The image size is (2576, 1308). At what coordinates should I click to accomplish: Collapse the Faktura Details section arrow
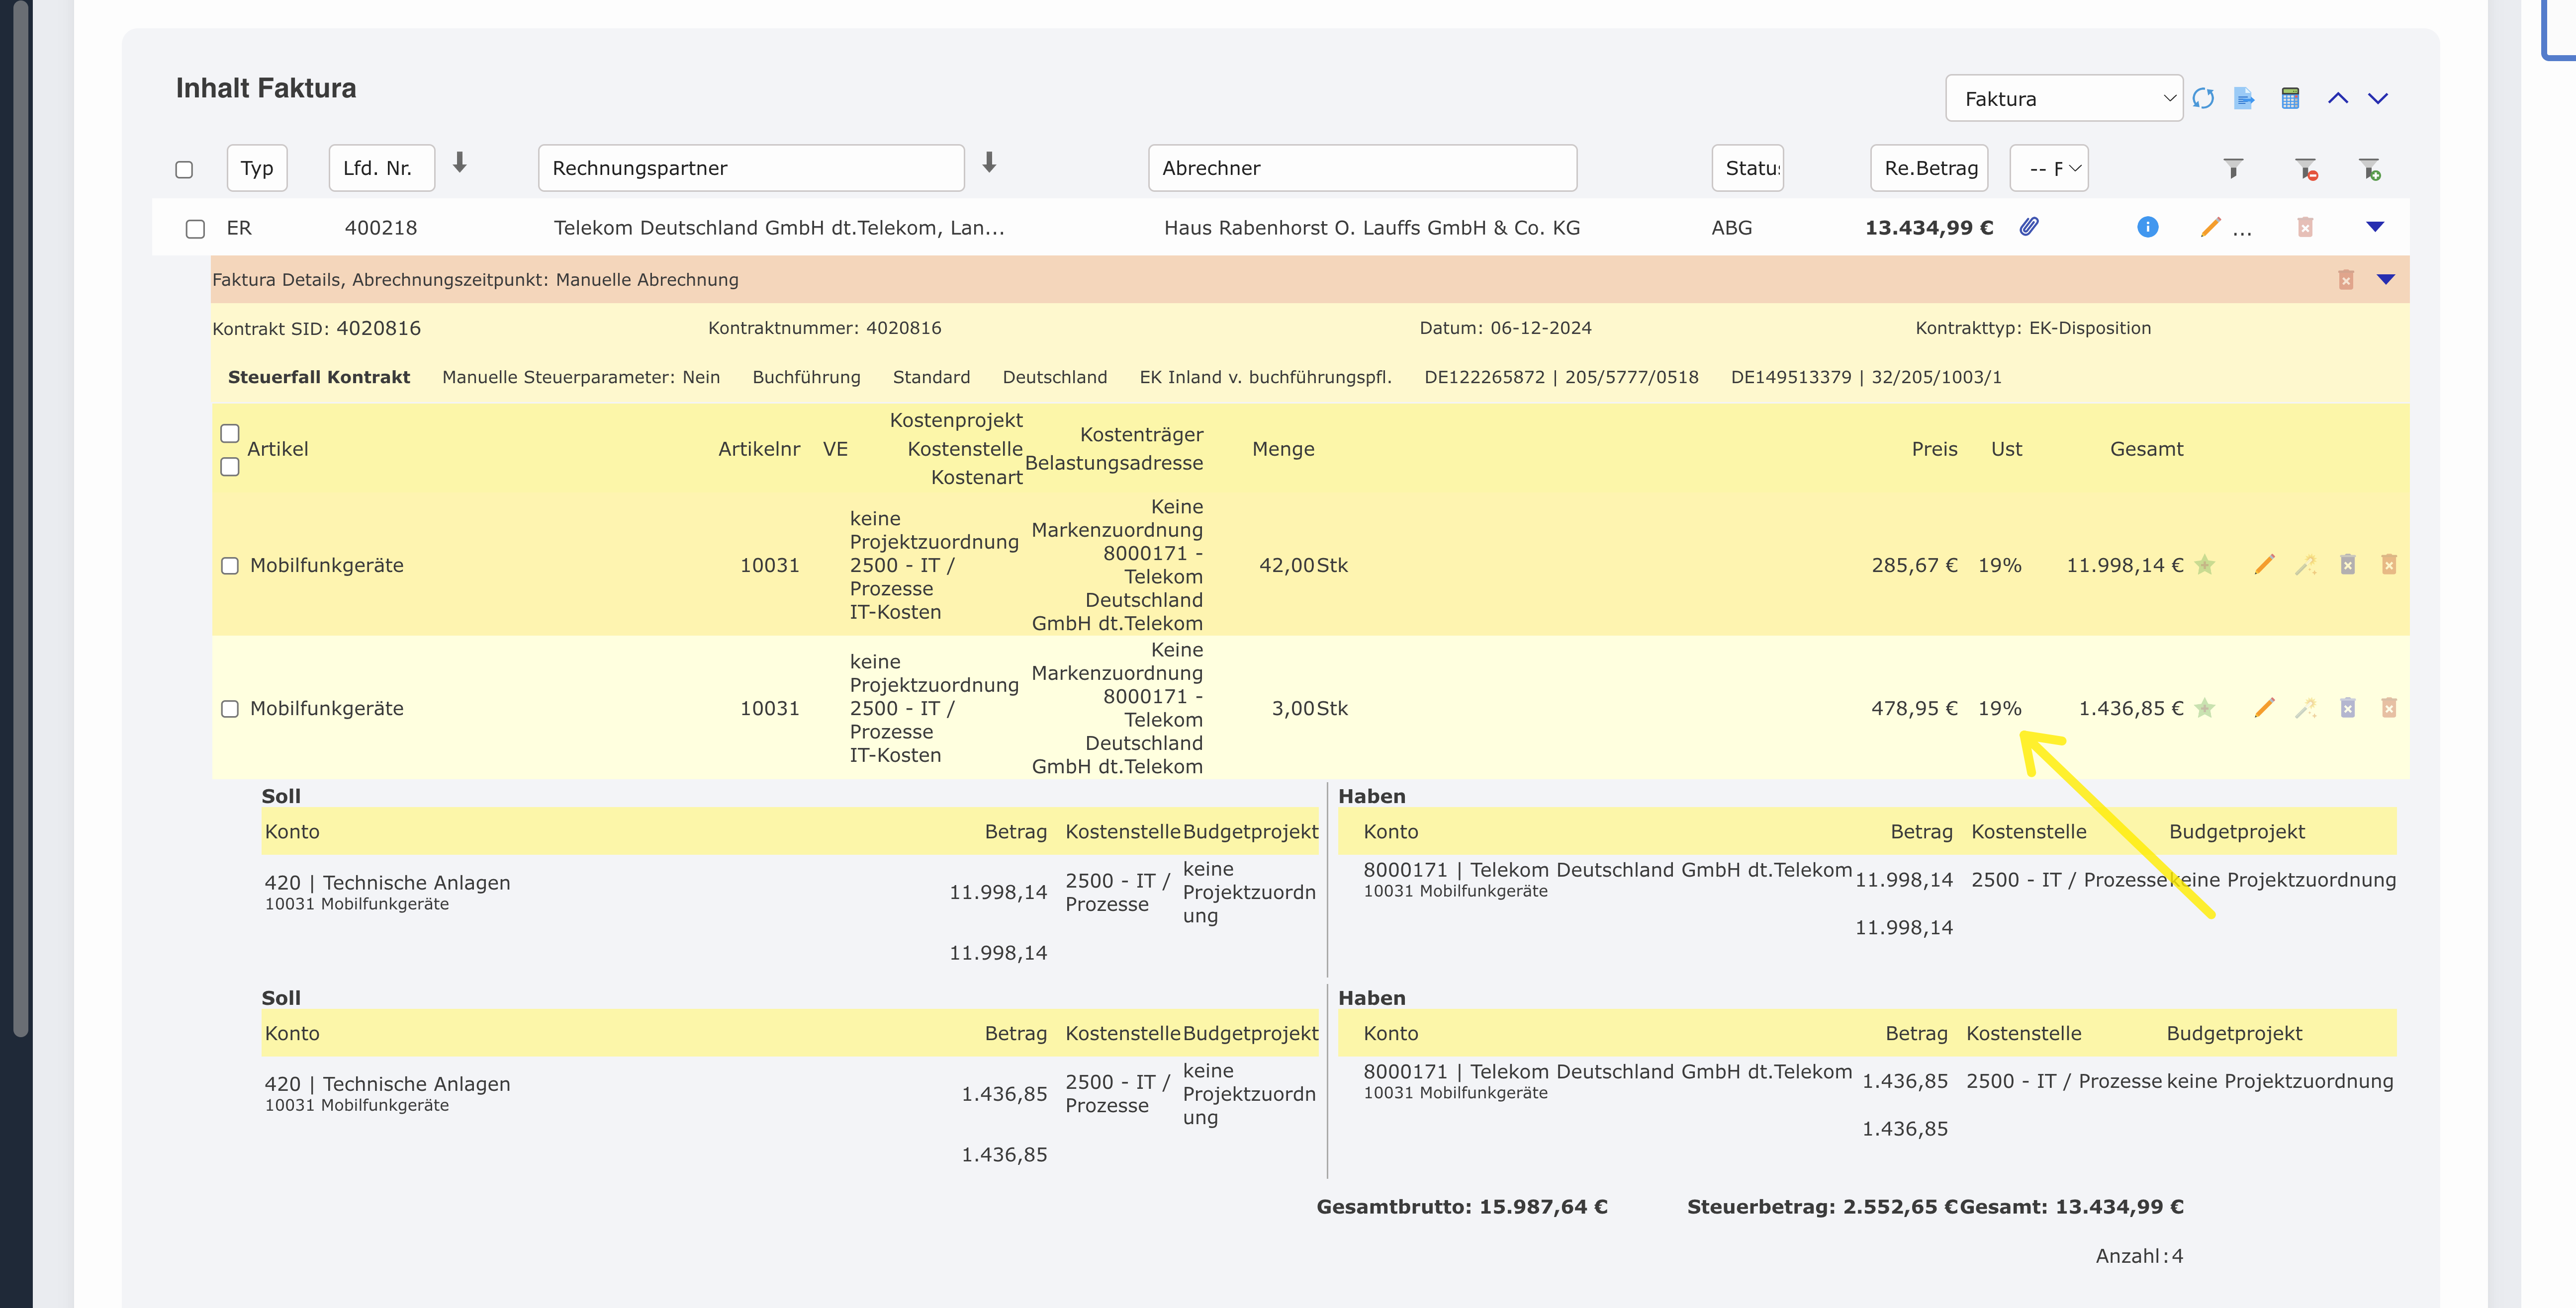coord(2386,280)
